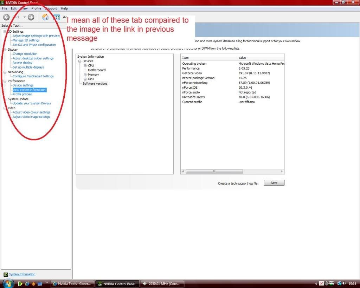Expand the Memory device node

[x=85, y=75]
